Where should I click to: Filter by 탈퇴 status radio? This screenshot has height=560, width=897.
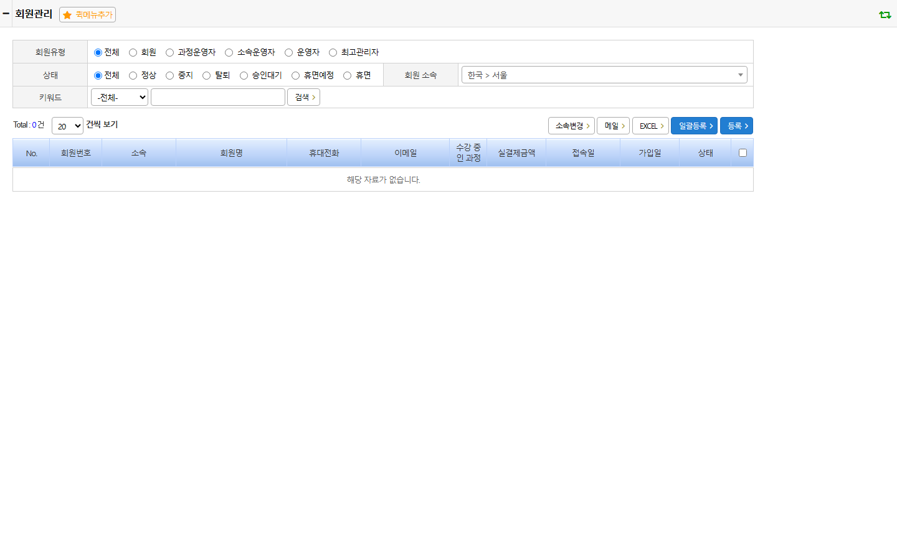pos(206,75)
